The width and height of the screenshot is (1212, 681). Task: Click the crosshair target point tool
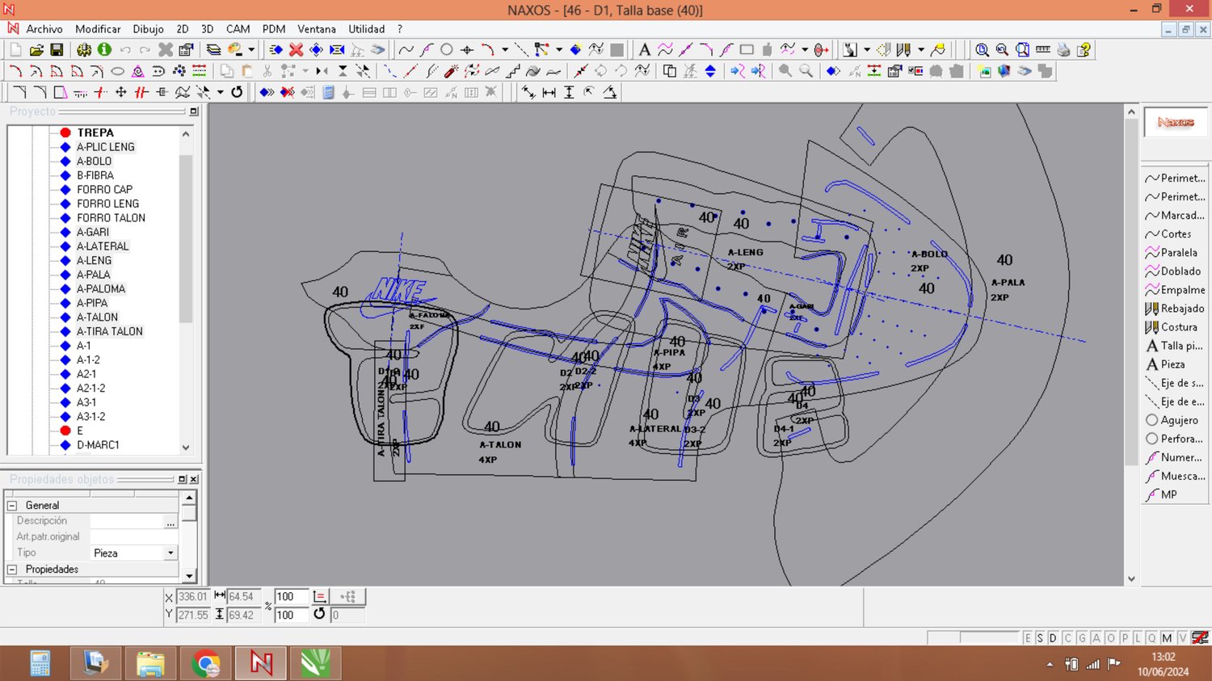click(x=466, y=50)
